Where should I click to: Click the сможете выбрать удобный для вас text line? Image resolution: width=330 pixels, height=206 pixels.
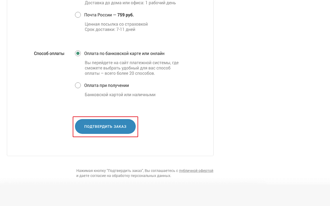(x=128, y=68)
